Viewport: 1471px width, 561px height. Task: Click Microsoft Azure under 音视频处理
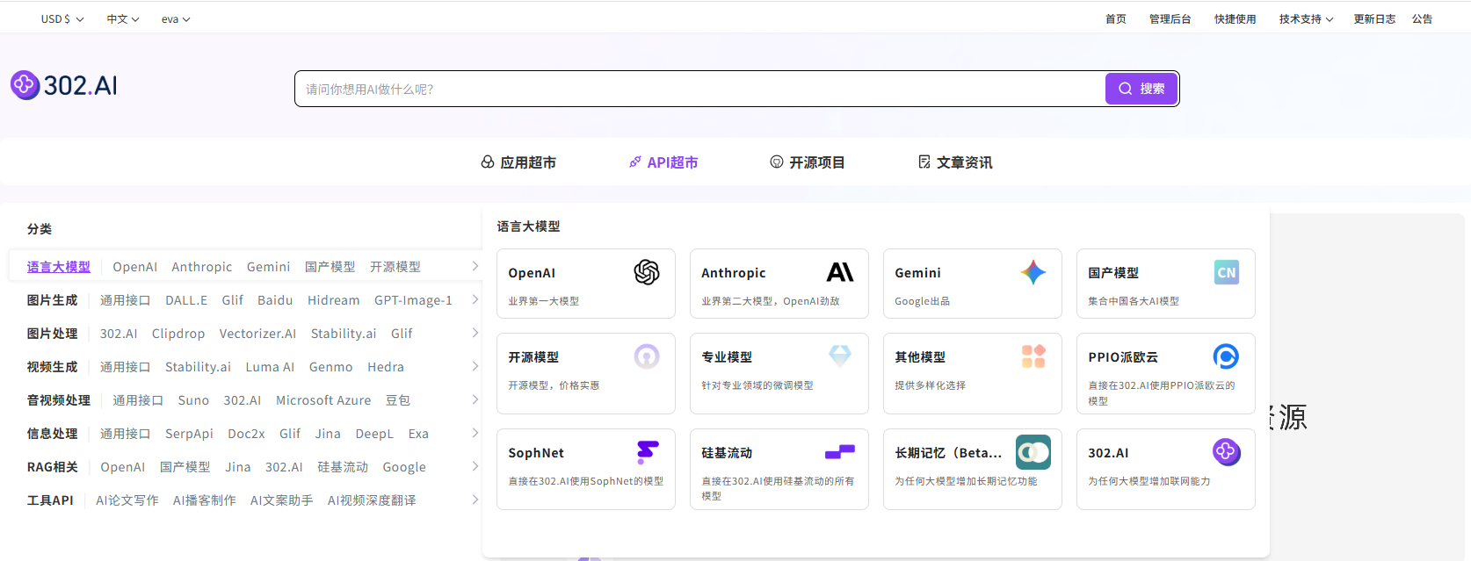[x=323, y=400]
